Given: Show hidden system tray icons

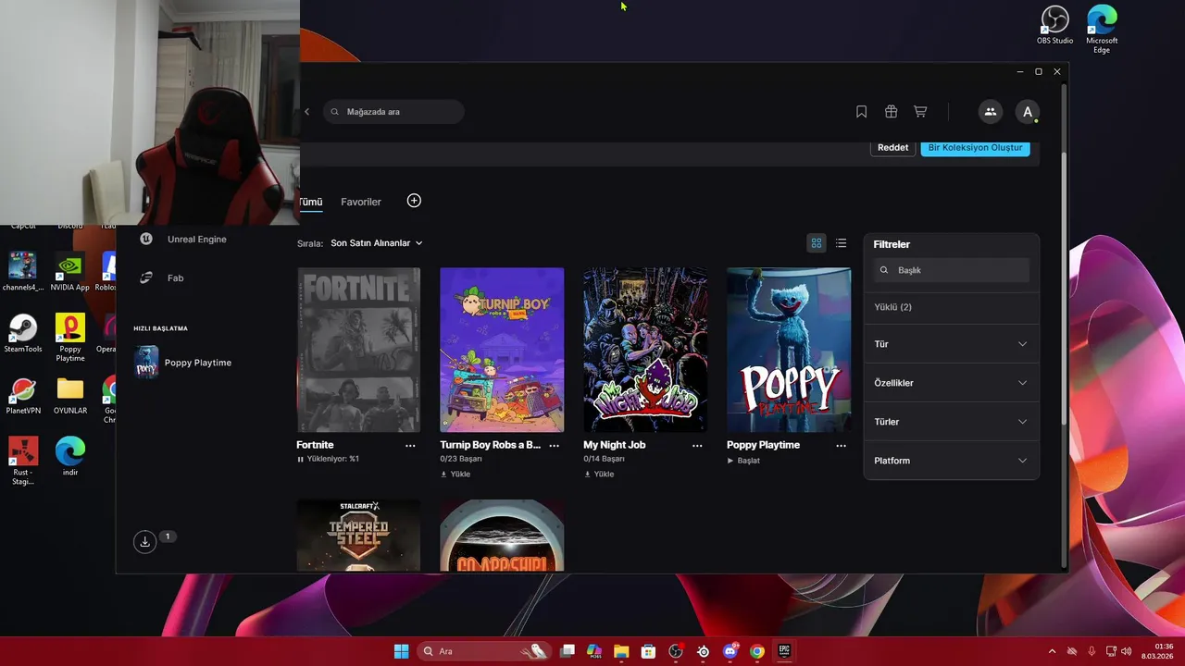Looking at the screenshot, I should tap(1052, 651).
